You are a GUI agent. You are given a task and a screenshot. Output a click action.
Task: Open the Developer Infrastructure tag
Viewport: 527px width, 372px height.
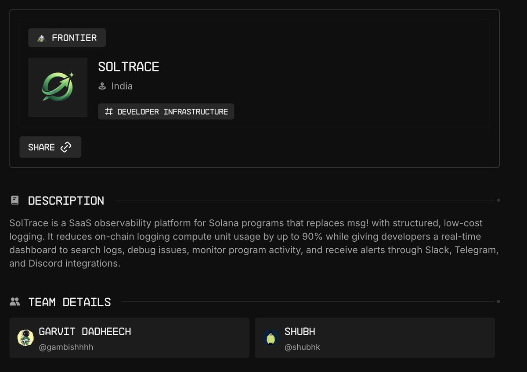coord(166,111)
